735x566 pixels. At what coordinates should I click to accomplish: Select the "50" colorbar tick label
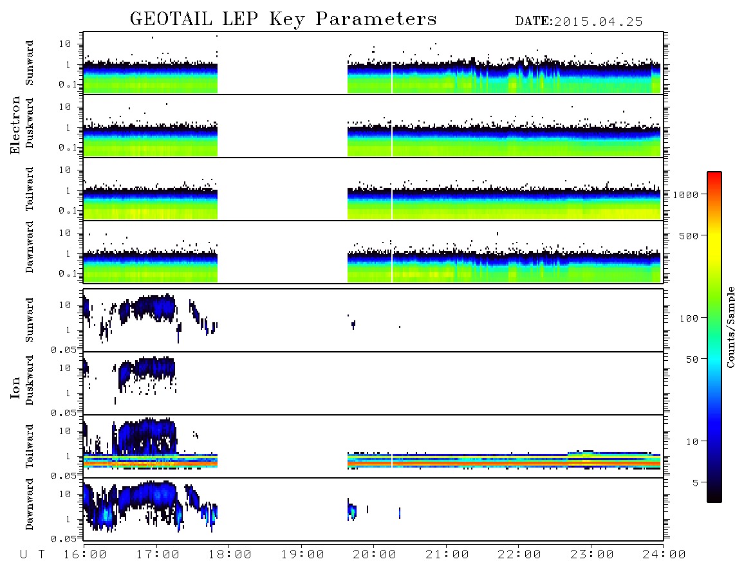(x=692, y=360)
